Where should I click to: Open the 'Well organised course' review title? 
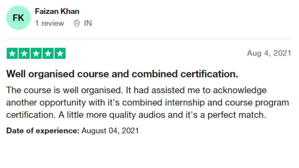point(122,74)
